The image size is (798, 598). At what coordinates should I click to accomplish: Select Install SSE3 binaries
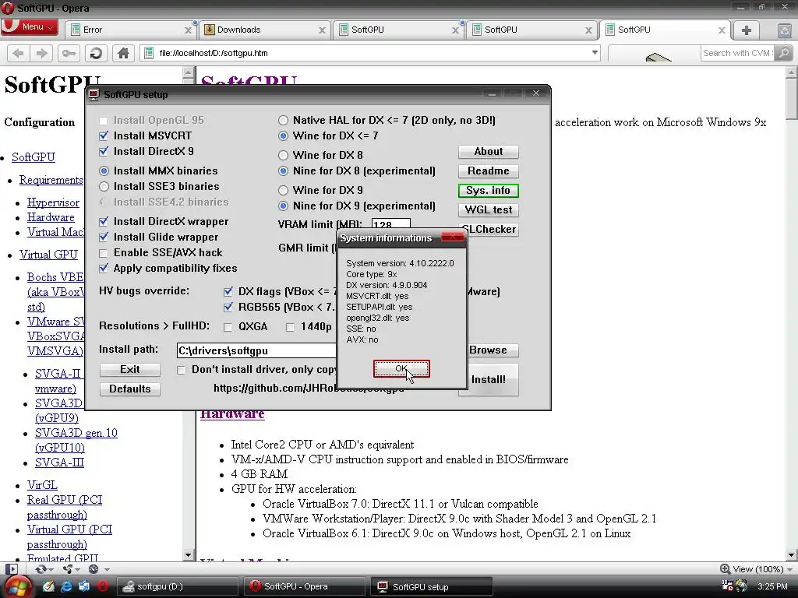tap(104, 187)
